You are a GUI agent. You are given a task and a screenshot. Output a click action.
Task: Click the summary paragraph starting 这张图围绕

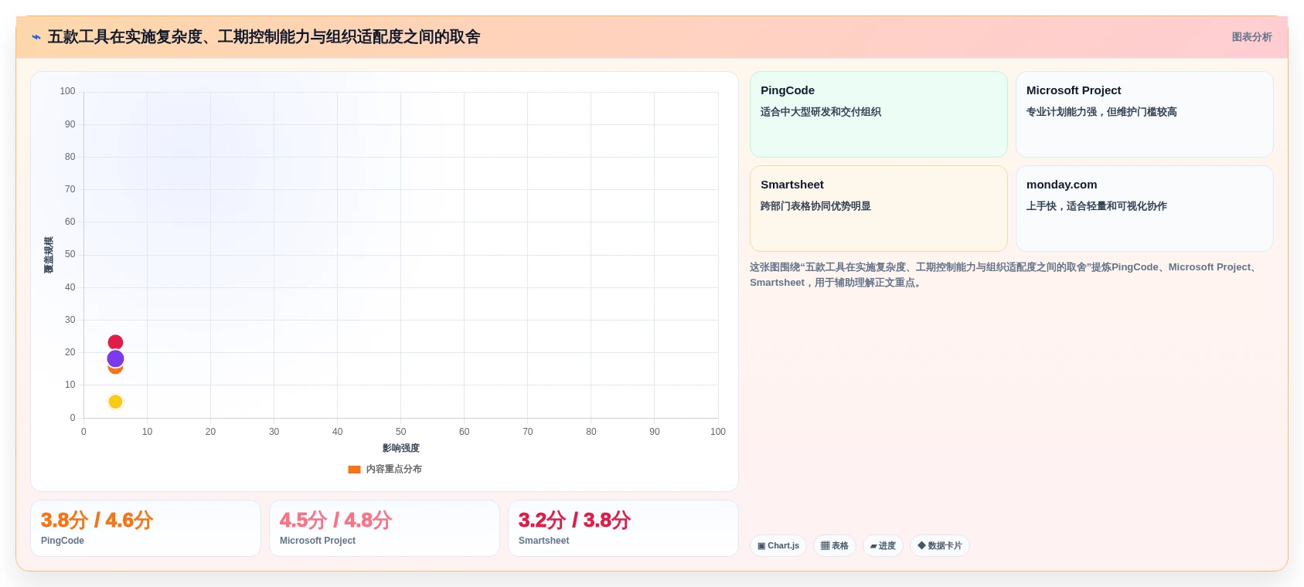point(1006,275)
